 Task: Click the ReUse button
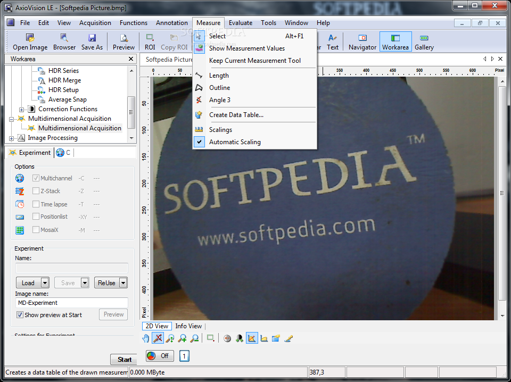[107, 283]
